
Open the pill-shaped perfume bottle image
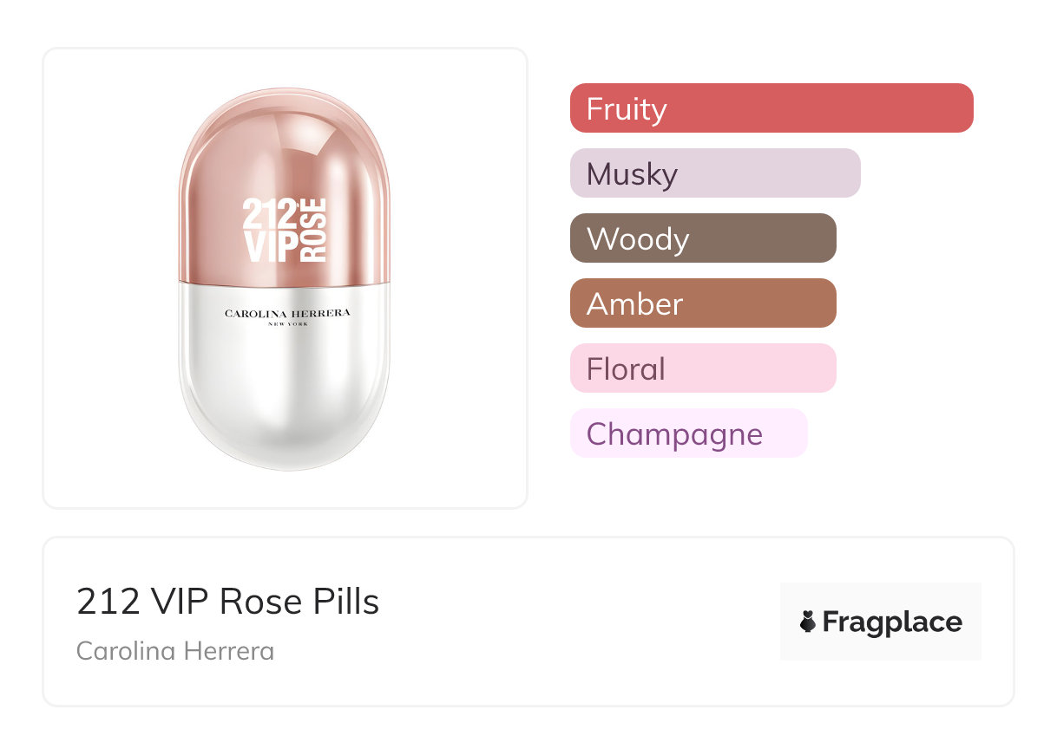tap(285, 277)
